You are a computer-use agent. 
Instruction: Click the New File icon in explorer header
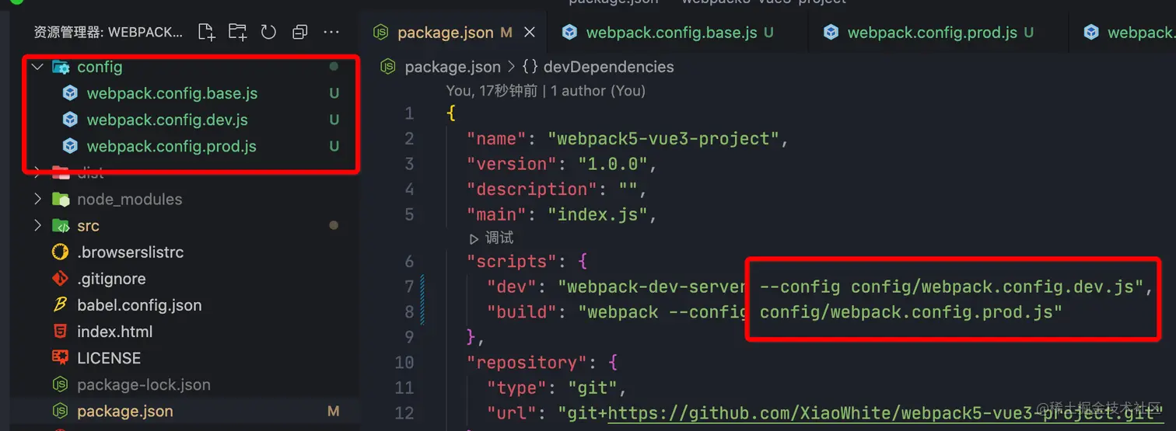coord(206,32)
